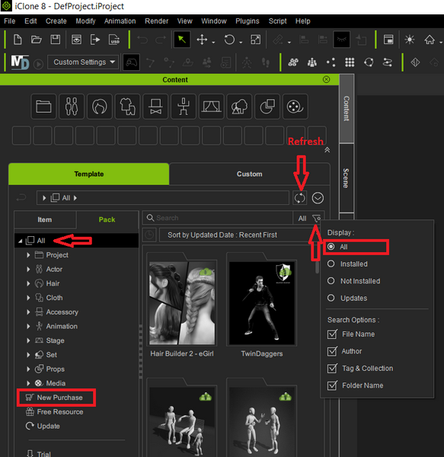Image resolution: width=444 pixels, height=457 pixels.
Task: Click the Refresh icon beside path bar
Action: (x=299, y=198)
